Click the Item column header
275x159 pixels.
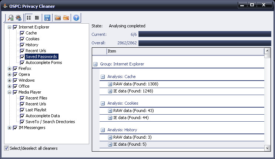pyautogui.click(x=185, y=51)
